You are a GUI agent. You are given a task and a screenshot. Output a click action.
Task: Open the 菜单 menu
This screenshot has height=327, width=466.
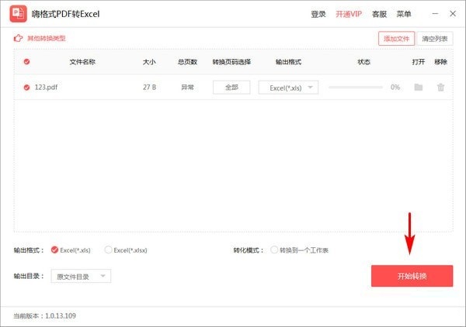(x=404, y=14)
